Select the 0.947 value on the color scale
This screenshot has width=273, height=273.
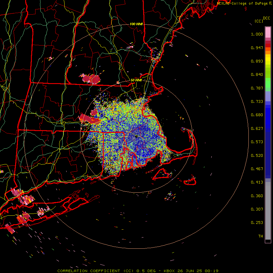pyautogui.click(x=257, y=48)
